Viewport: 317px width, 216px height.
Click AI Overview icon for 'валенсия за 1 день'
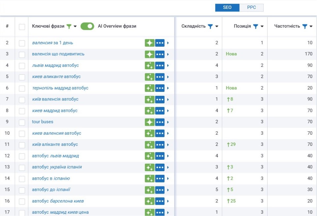[x=149, y=43]
